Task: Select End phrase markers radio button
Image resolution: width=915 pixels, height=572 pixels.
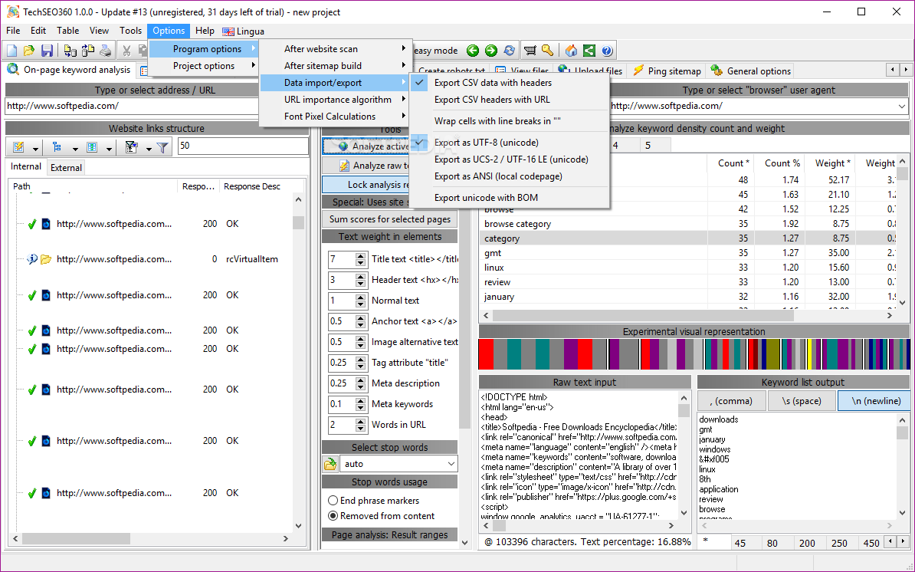Action: click(x=333, y=500)
